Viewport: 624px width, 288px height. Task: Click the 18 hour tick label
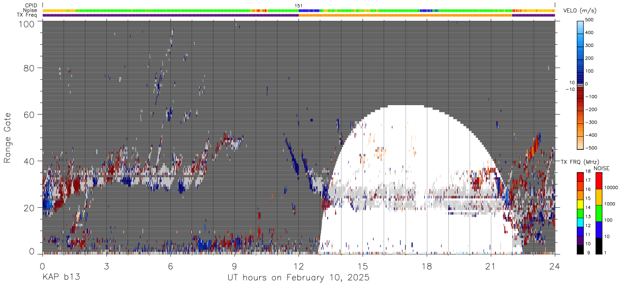[x=427, y=266]
